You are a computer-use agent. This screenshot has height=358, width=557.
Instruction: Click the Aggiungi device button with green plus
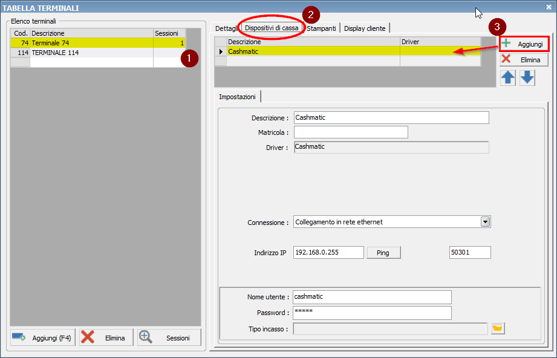[x=524, y=44]
